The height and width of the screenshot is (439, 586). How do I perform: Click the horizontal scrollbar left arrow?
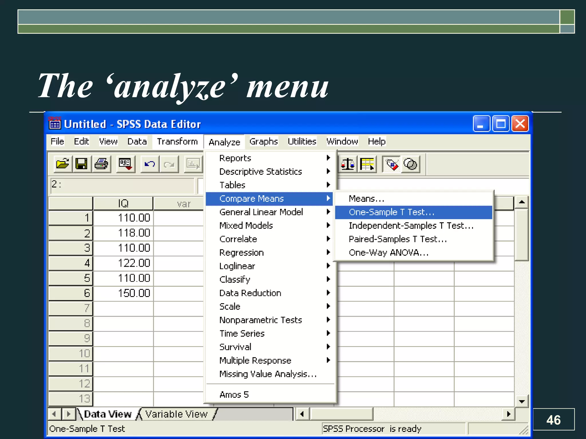click(302, 414)
